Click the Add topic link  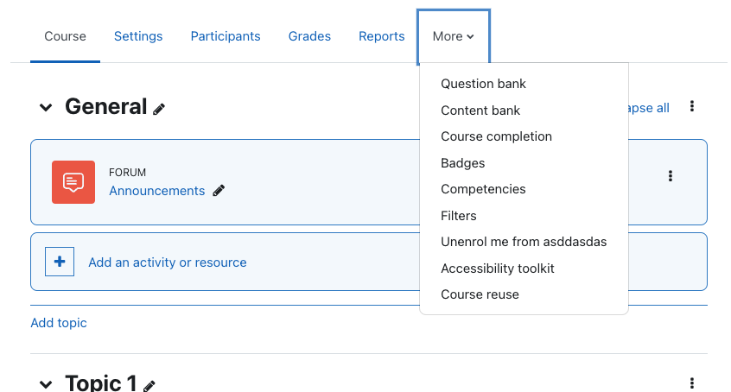pyautogui.click(x=59, y=323)
